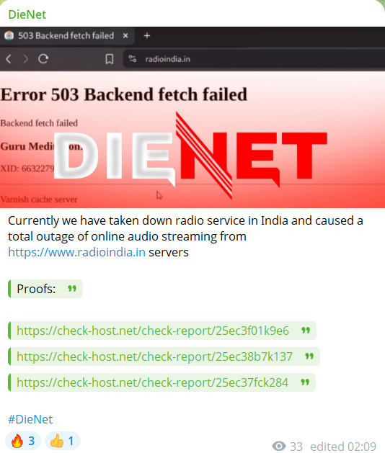Open site settings icon in address bar

(x=133, y=59)
